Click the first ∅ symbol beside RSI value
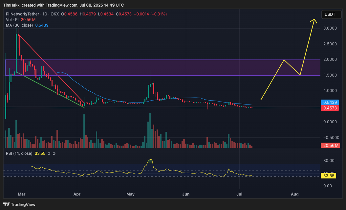Image resolution: width=346 pixels, height=210 pixels. (x=49, y=153)
